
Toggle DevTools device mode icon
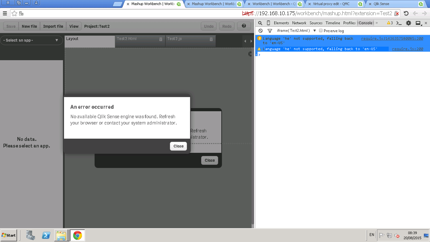coord(268,23)
